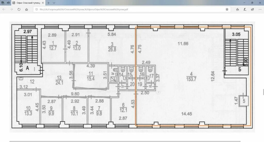Click room number 20 label
This screenshot has height=142, width=264.
(x=132, y=84)
